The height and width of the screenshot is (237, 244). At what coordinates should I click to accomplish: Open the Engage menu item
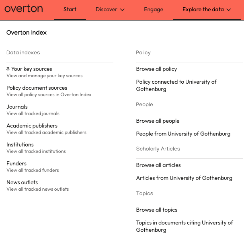coord(154,10)
